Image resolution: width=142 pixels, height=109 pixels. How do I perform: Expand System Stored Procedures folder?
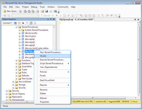coord(20,30)
